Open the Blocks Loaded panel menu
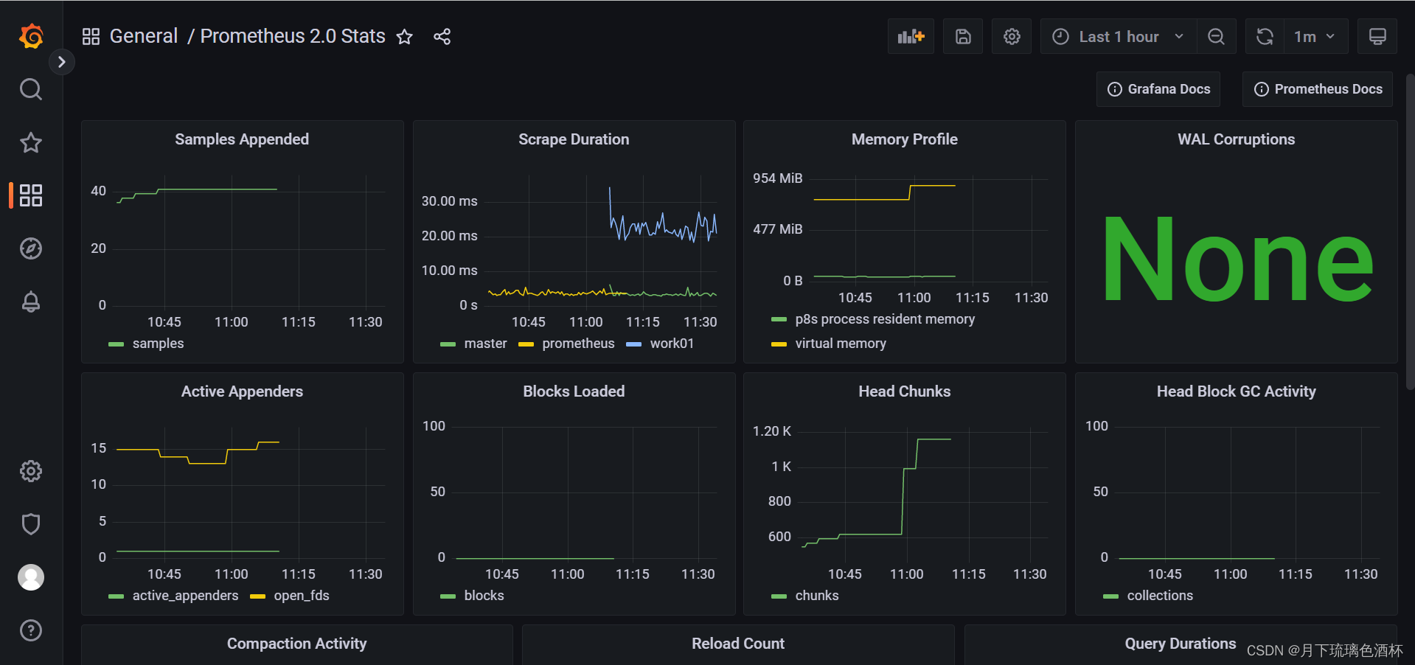 (574, 391)
